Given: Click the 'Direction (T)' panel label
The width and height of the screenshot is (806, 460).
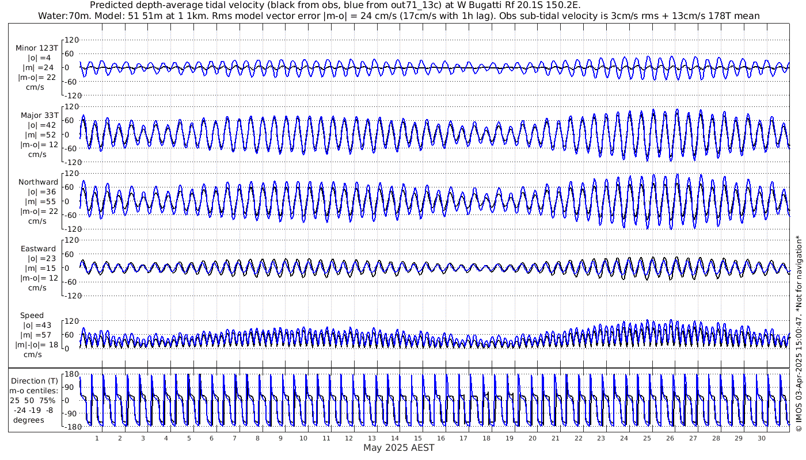Looking at the screenshot, I should pos(35,381).
